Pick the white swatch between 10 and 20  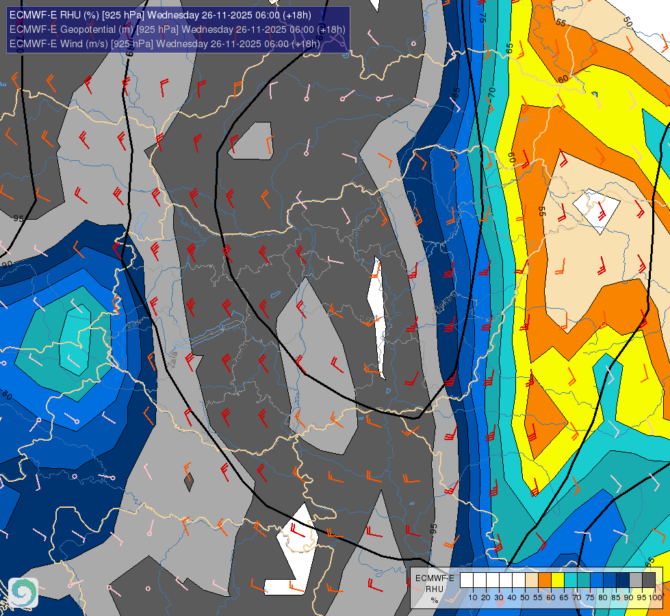tap(480, 580)
